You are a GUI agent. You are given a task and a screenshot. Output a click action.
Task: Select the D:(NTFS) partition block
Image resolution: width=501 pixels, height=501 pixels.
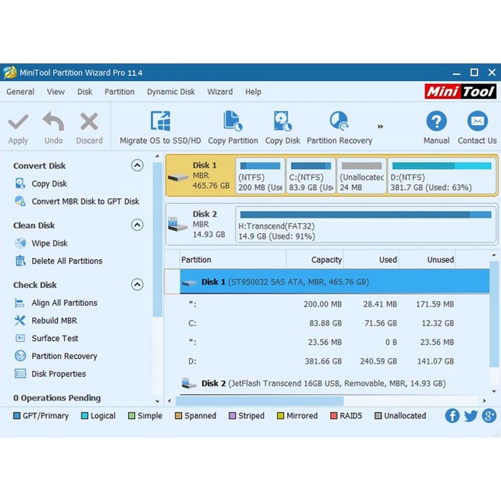coord(442,176)
